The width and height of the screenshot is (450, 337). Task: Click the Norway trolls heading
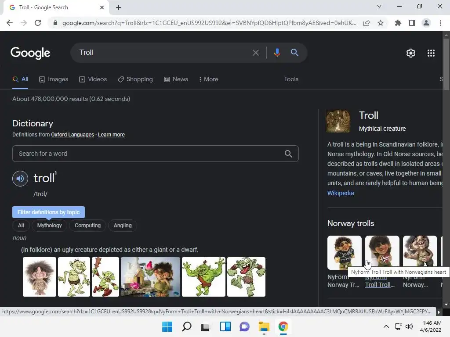(x=351, y=223)
